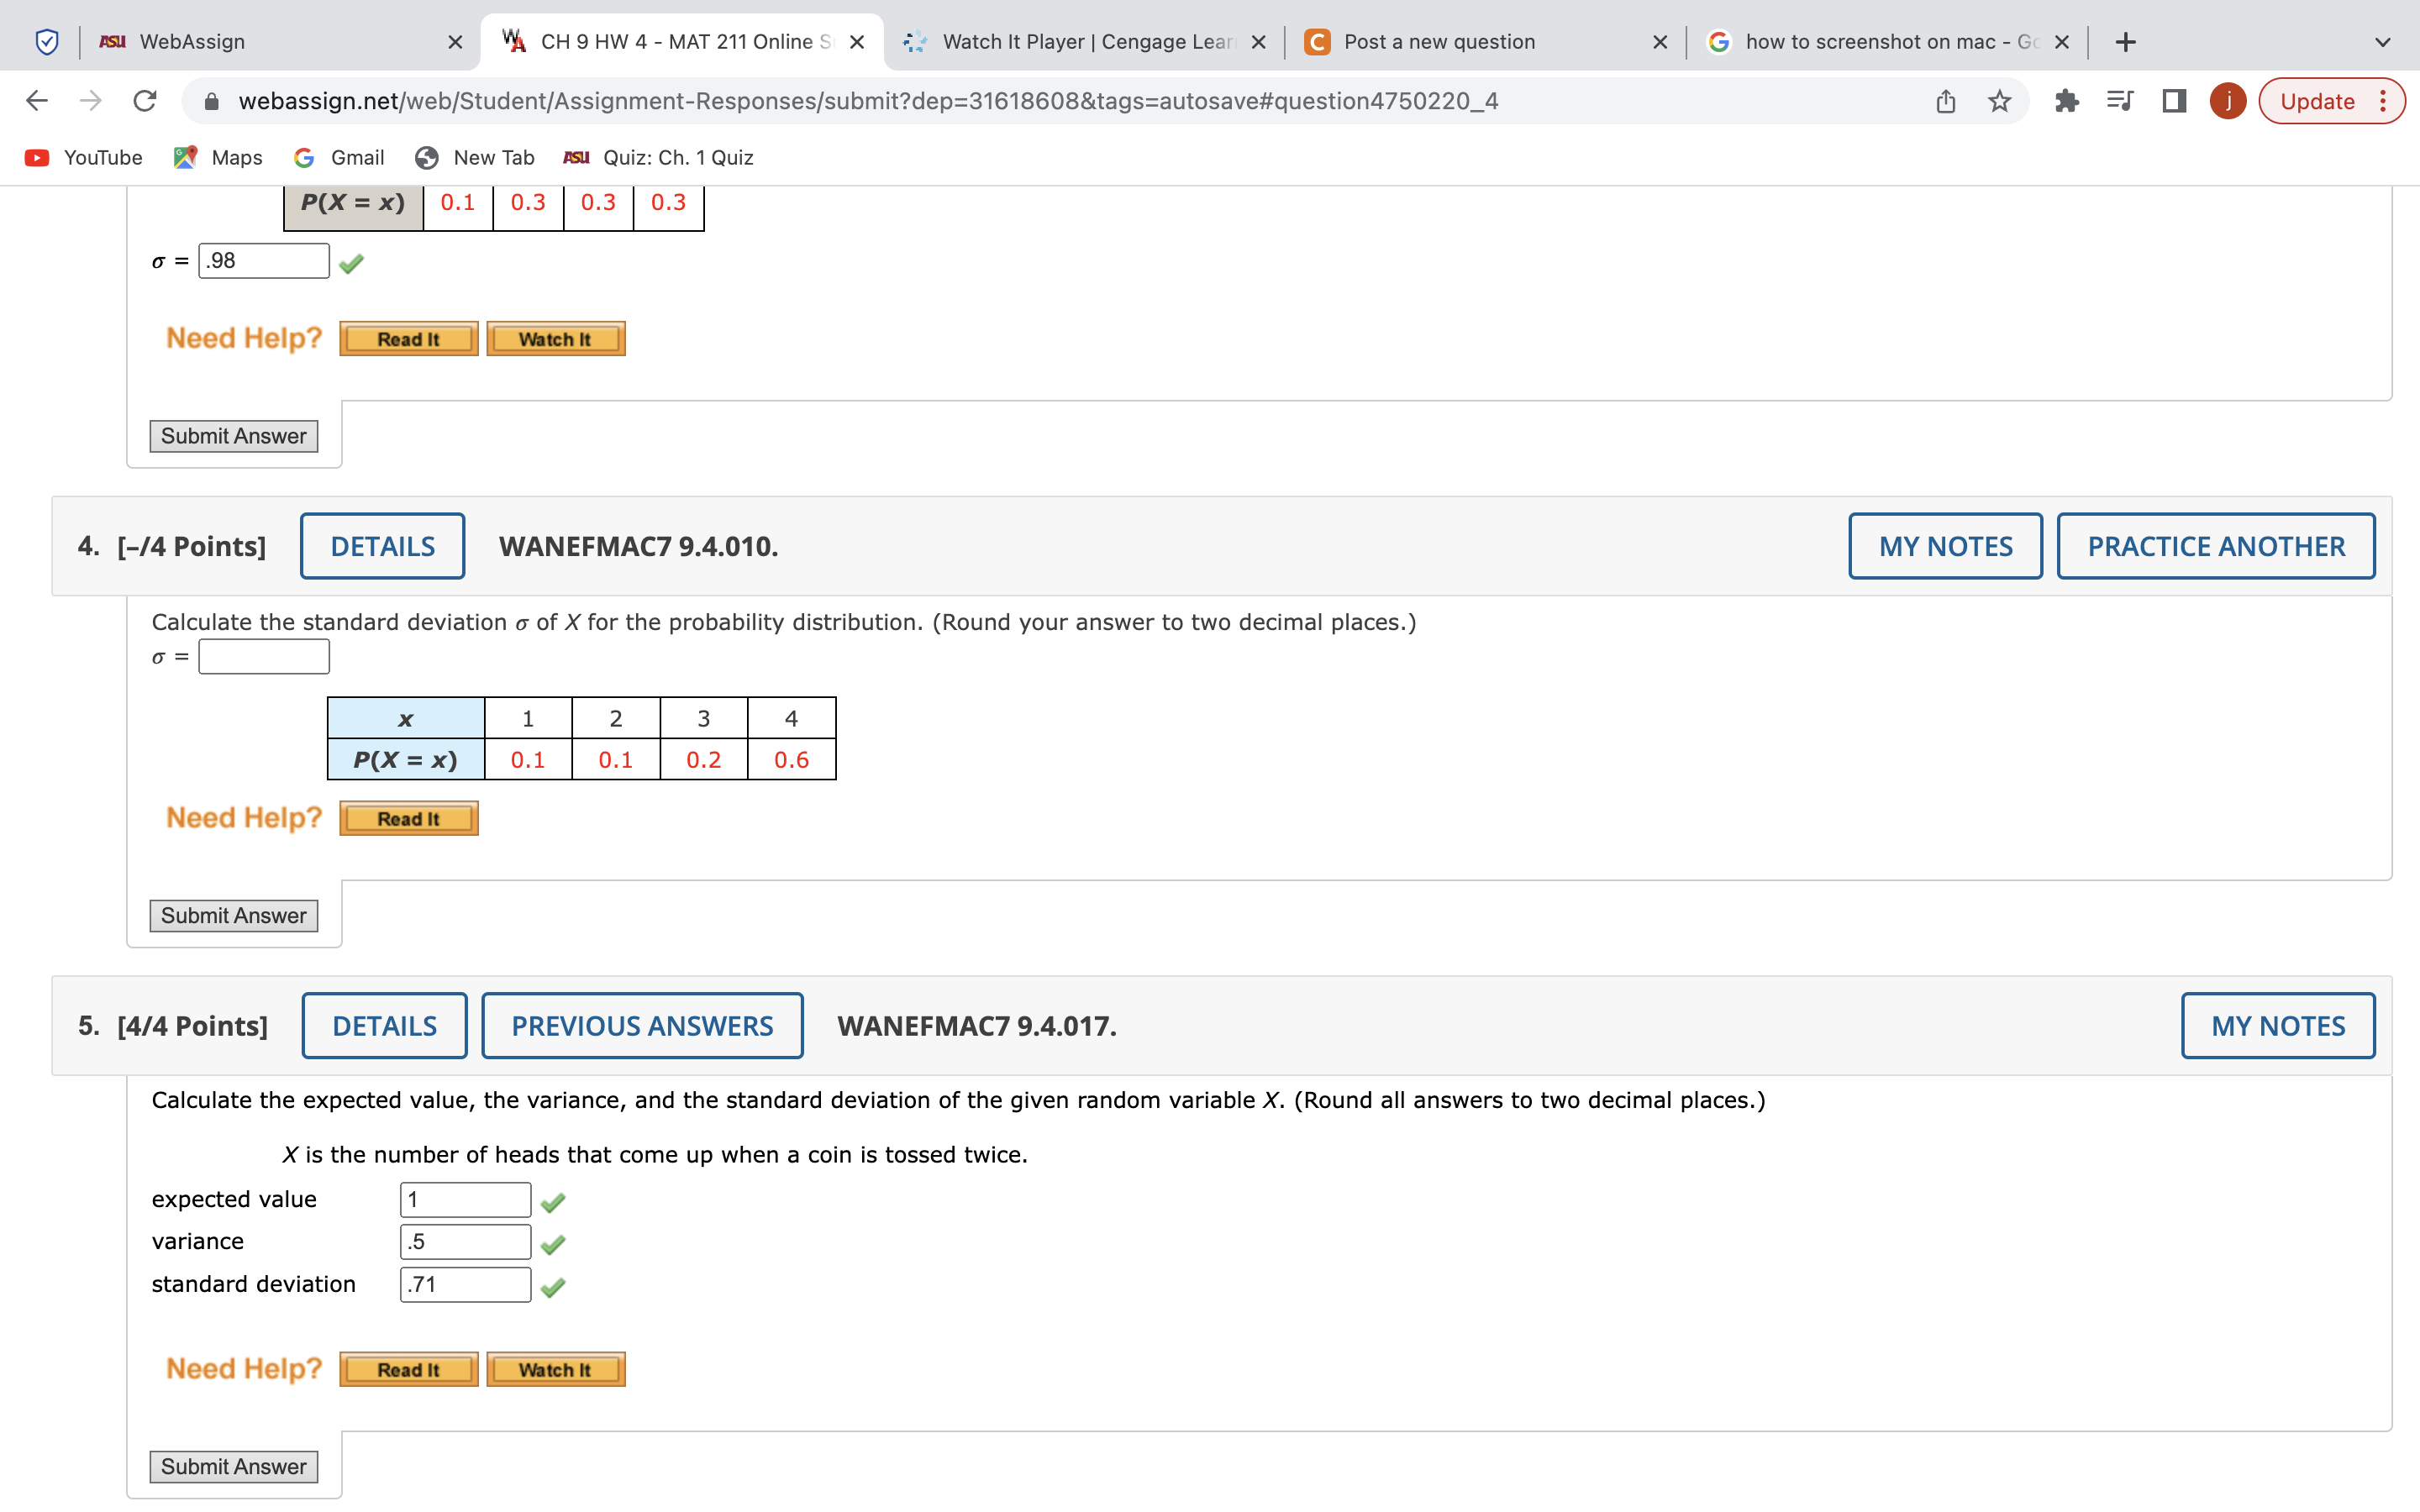The width and height of the screenshot is (2420, 1512).
Task: Open the media control playlist icon
Action: 2119,101
